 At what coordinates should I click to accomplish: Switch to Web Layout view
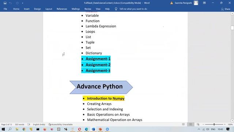[x=198, y=124]
